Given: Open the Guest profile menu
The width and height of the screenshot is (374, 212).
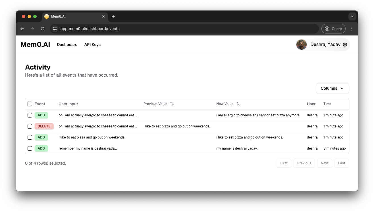Looking at the screenshot, I should tap(333, 29).
